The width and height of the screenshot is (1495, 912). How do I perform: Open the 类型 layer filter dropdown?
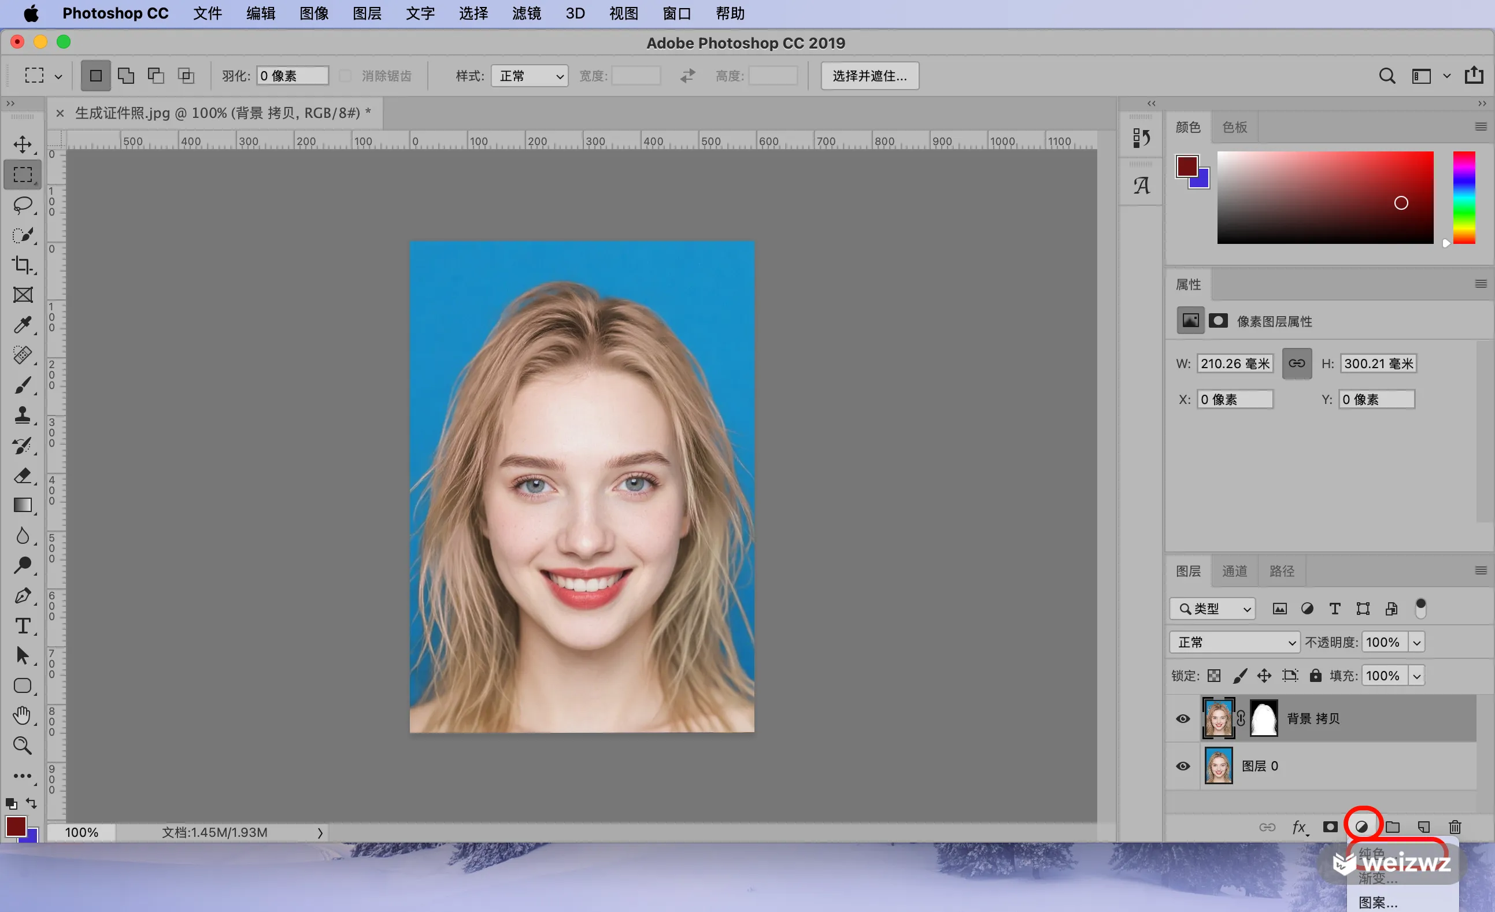1212,609
